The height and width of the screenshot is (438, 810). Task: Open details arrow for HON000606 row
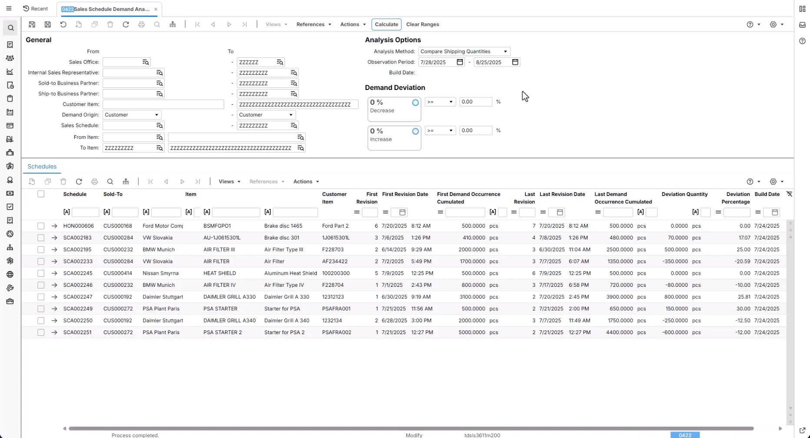point(54,226)
